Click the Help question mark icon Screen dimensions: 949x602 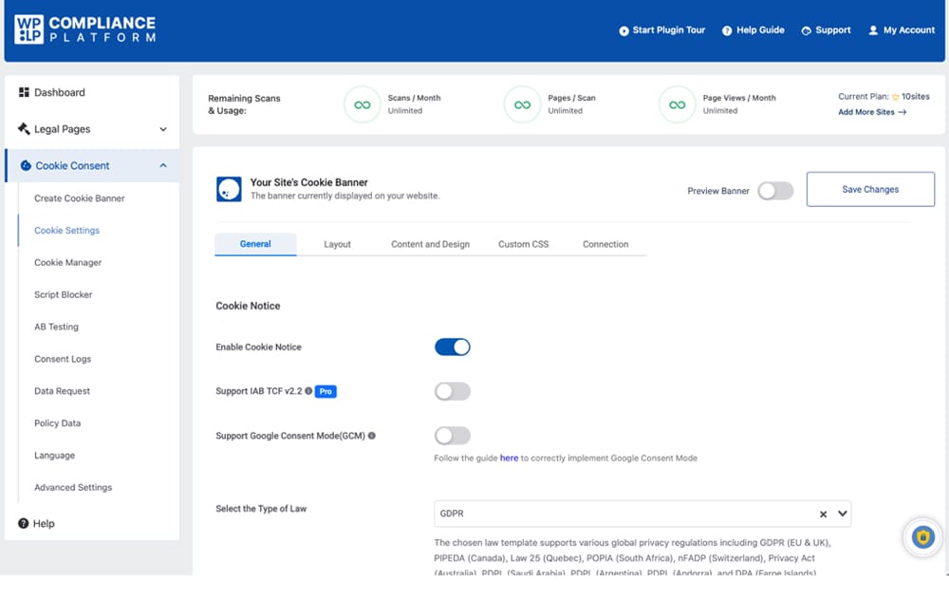(x=21, y=523)
